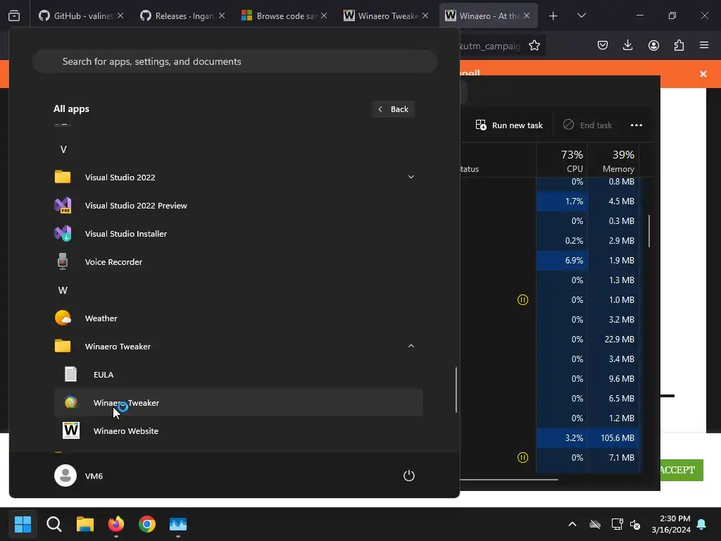Click the green ACCEPT button

coord(682,470)
